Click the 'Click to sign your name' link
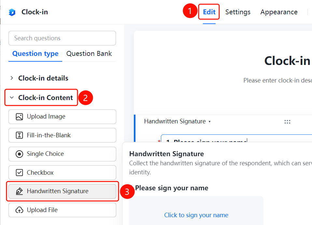312x225 pixels. (196, 215)
